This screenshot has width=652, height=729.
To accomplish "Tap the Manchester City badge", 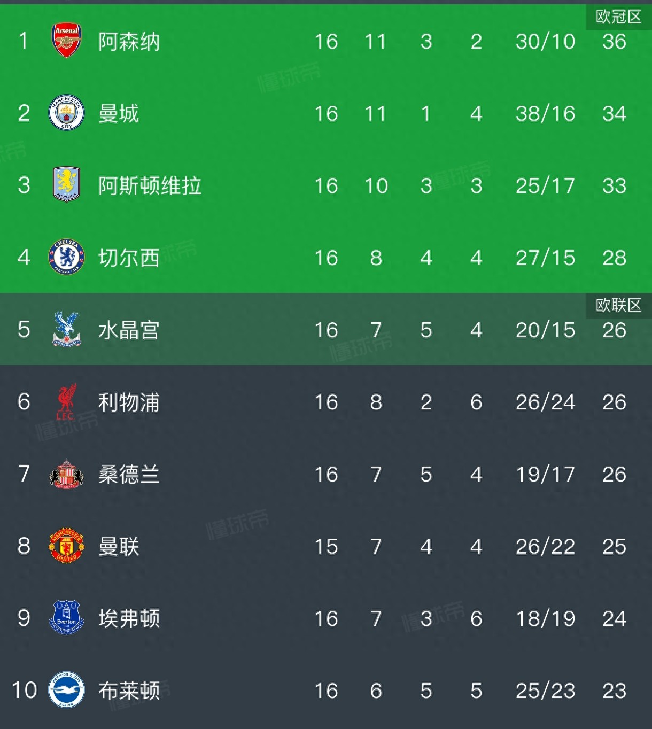I will pos(66,113).
